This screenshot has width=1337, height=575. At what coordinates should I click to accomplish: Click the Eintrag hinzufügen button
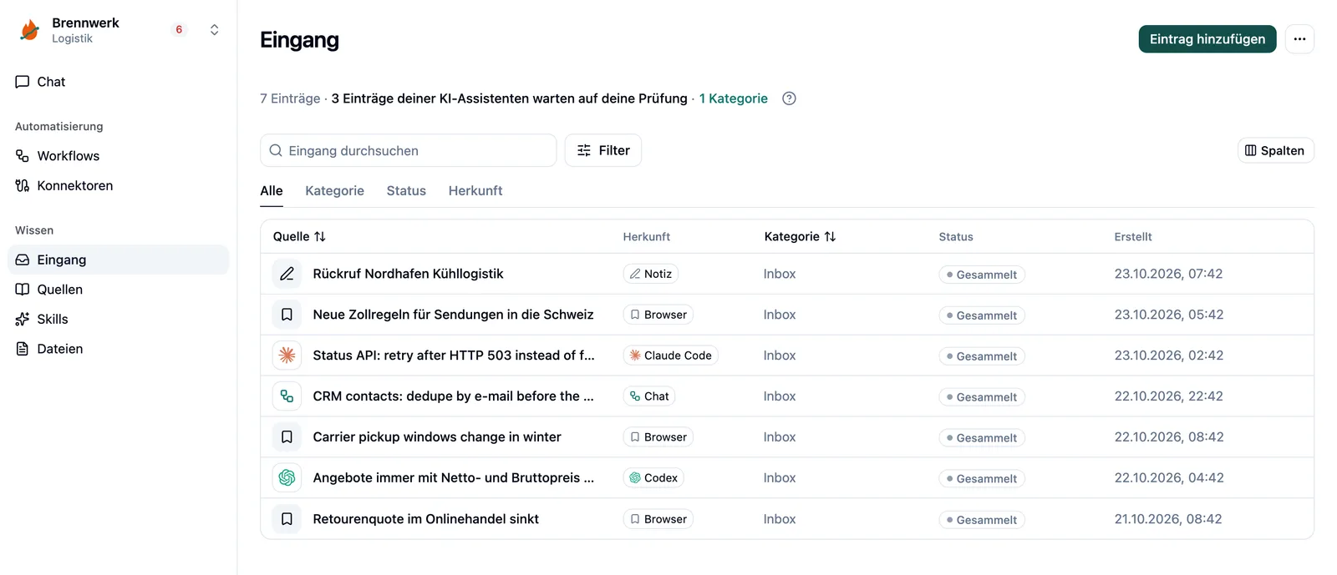[x=1207, y=39]
